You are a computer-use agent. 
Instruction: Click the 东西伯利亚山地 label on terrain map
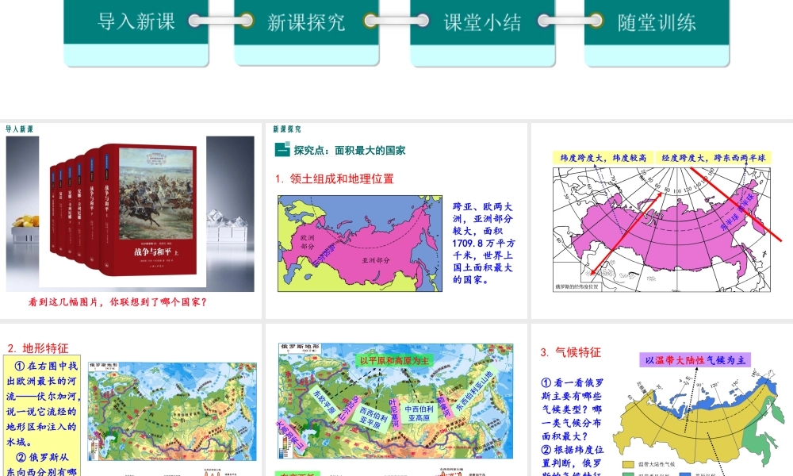tap(474, 390)
